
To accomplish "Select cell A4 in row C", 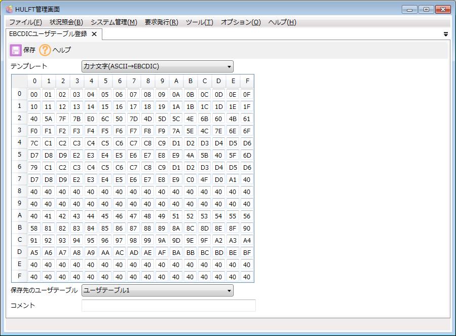I will point(247,241).
